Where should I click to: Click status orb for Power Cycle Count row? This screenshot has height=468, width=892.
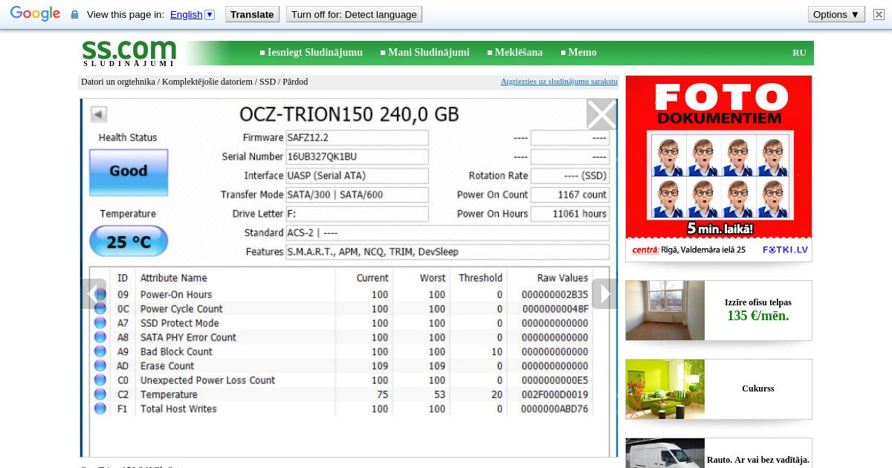click(x=100, y=309)
